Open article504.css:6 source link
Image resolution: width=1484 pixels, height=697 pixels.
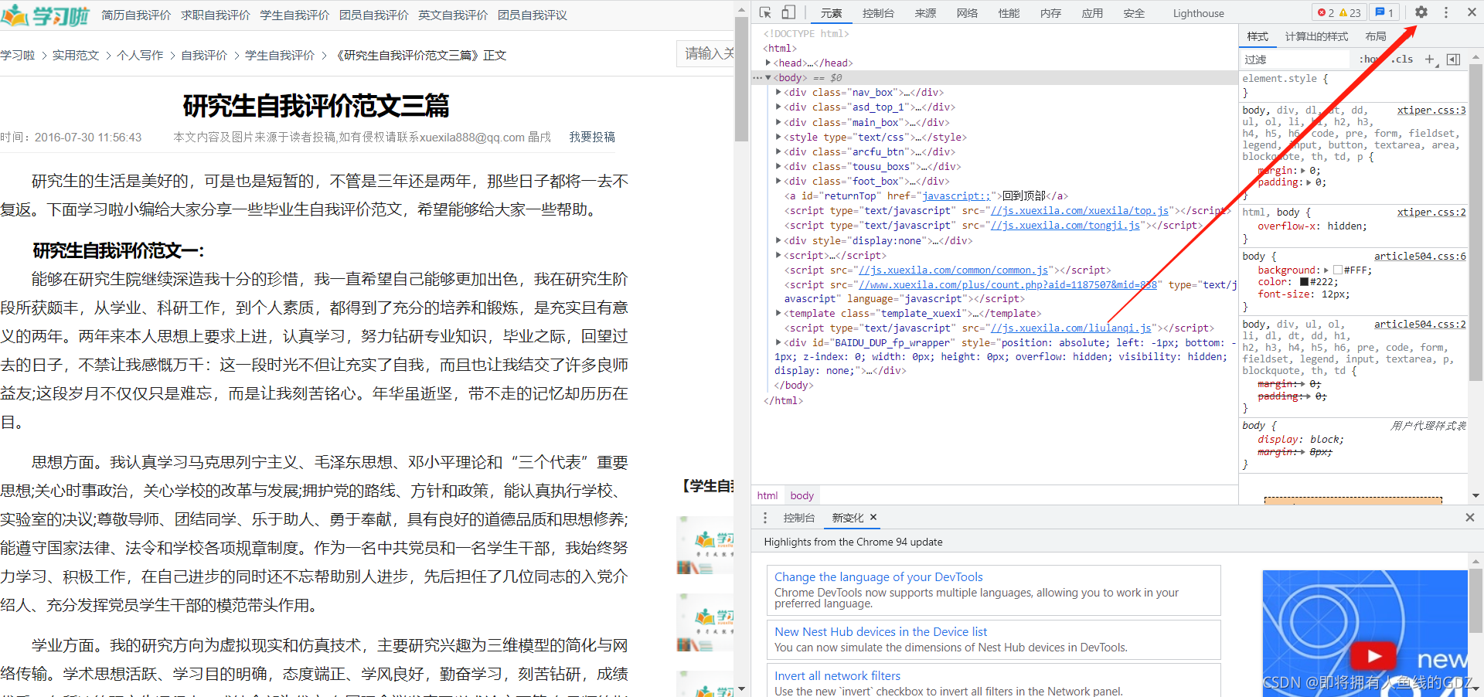coord(1420,257)
